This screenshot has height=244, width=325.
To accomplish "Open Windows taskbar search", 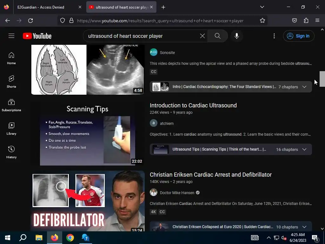I will click(x=23, y=238).
